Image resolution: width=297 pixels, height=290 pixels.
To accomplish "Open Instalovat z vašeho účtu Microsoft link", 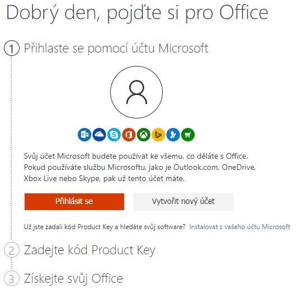I will pyautogui.click(x=239, y=227).
